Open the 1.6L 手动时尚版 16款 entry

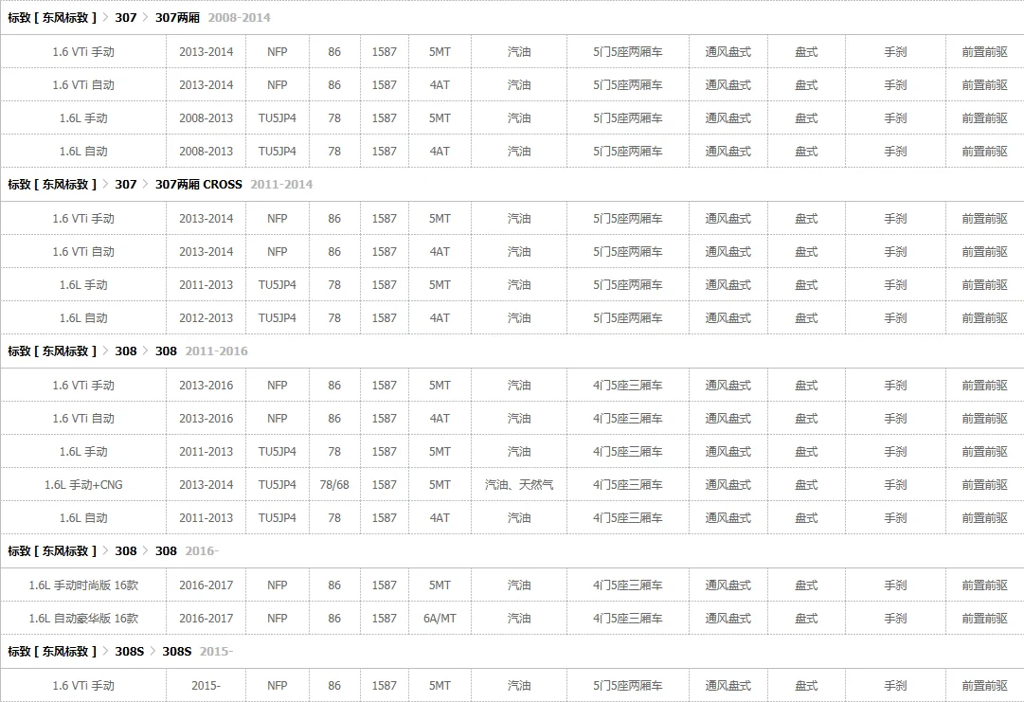coord(83,585)
